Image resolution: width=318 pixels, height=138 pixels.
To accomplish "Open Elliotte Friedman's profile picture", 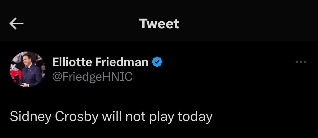I will click(27, 69).
